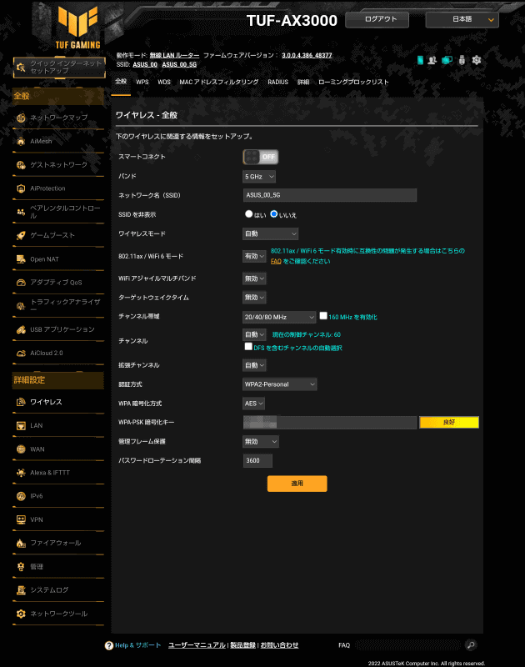
Task: Open the 認証方式 WPA2-Personal dropdown
Action: (x=280, y=384)
